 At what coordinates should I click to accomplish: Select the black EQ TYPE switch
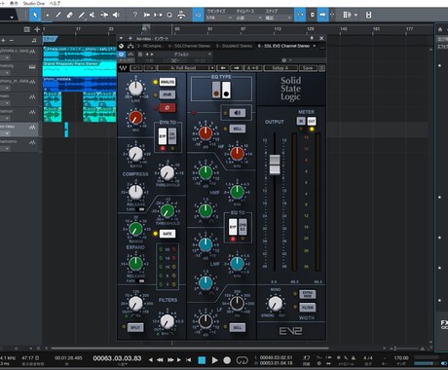(226, 90)
